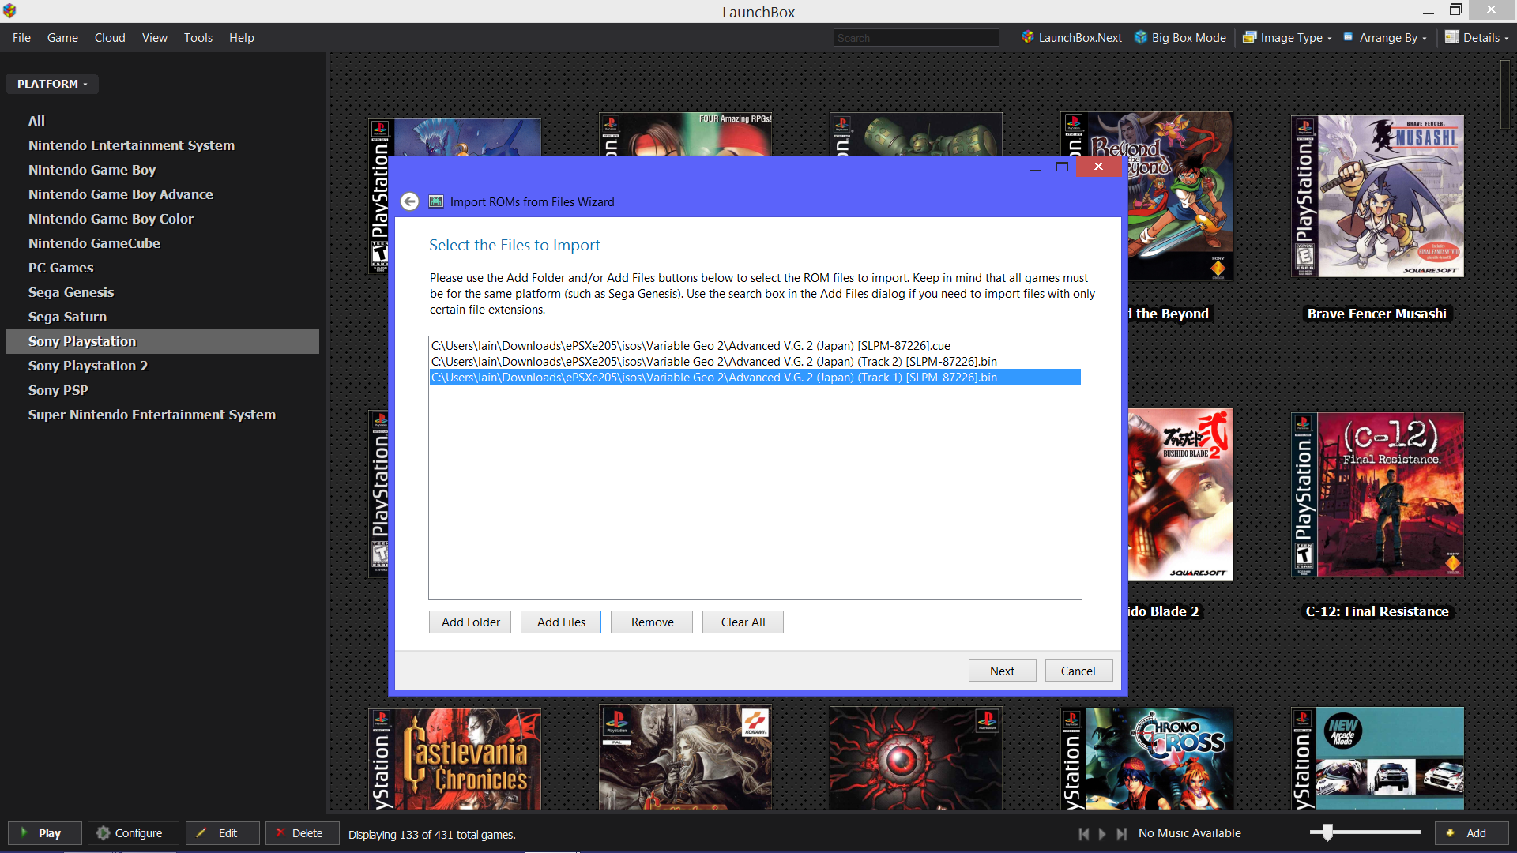The width and height of the screenshot is (1517, 853).
Task: Skip to previous music track
Action: click(x=1084, y=833)
